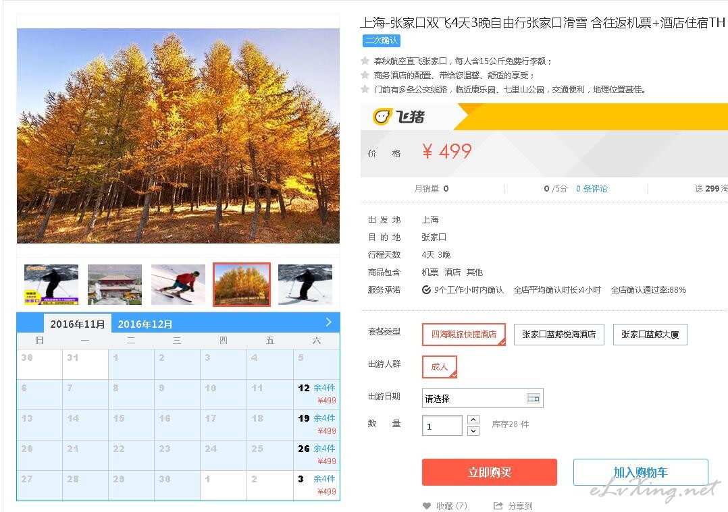
Task: Switch to the 2016年11月 calendar tab
Action: (x=78, y=324)
